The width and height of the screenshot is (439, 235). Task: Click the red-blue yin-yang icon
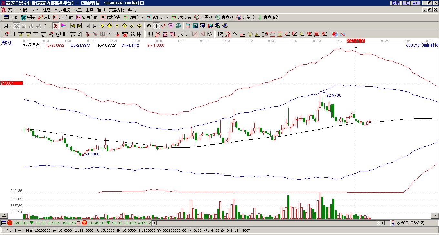pos(335,34)
